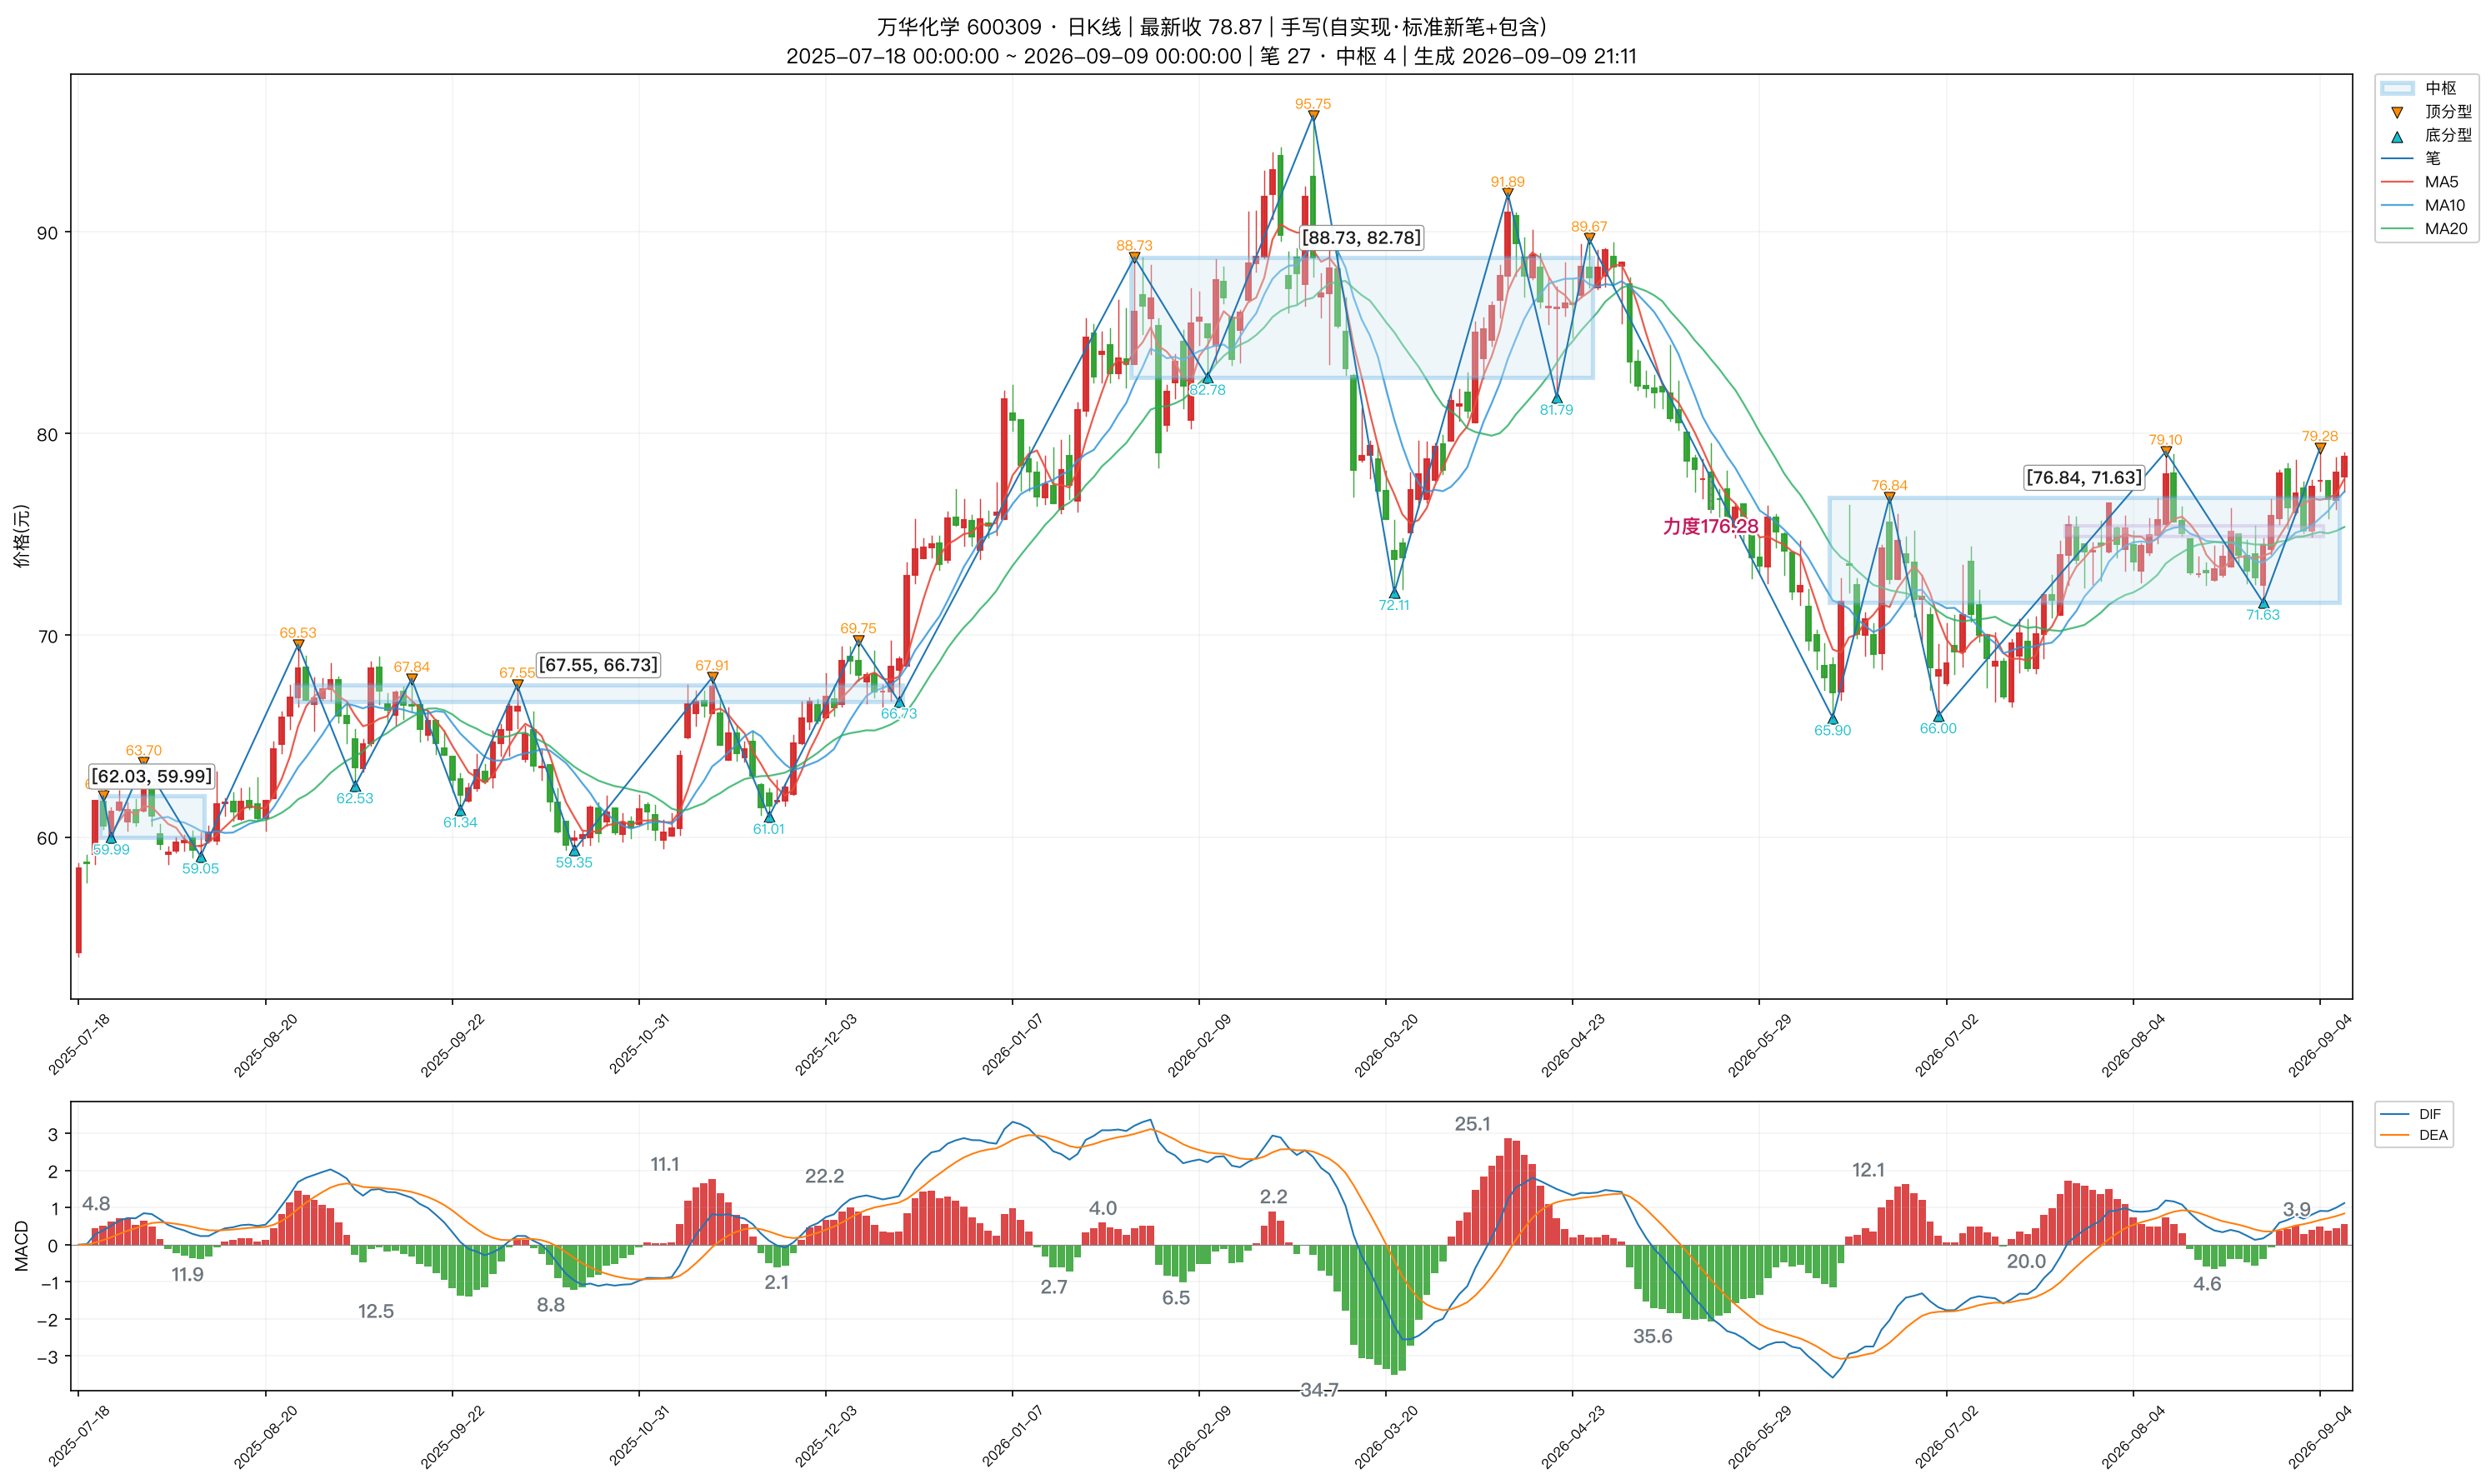Screen dimensions: 2491x1484
Task: Click the 69.75 top fractal price label
Action: pos(858,628)
